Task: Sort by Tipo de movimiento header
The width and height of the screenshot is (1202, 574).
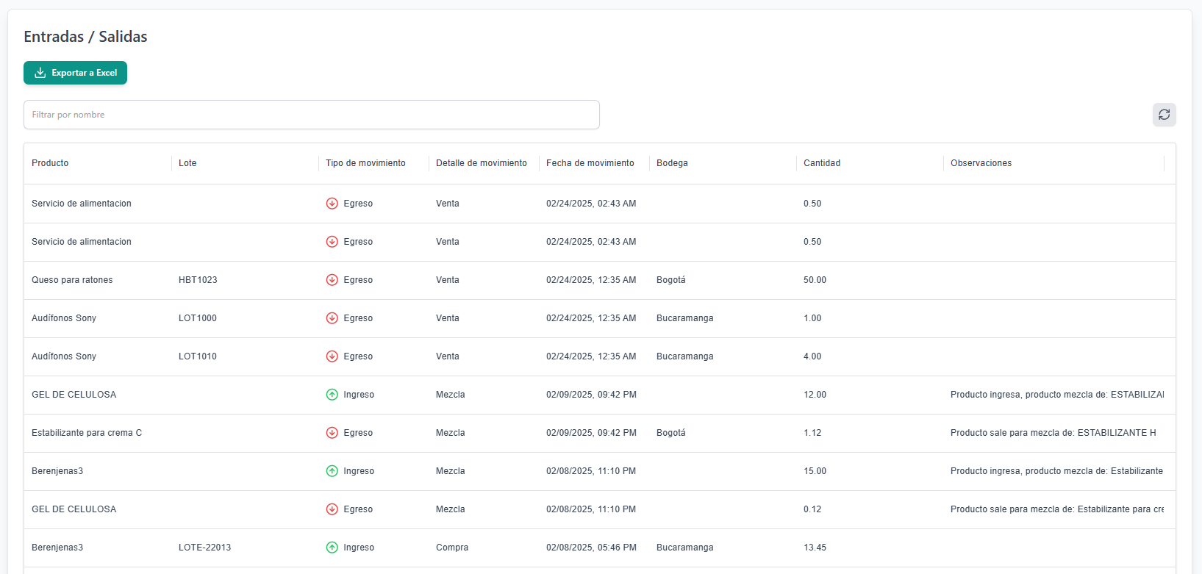Action: pos(365,163)
